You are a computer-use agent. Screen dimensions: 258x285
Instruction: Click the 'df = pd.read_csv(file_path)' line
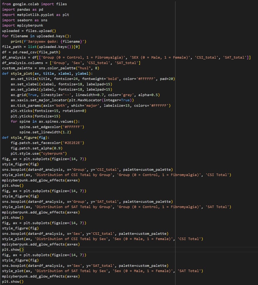[x=31, y=52]
